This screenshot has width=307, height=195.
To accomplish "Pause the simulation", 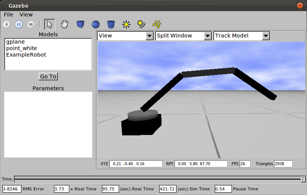I will 19,24.
